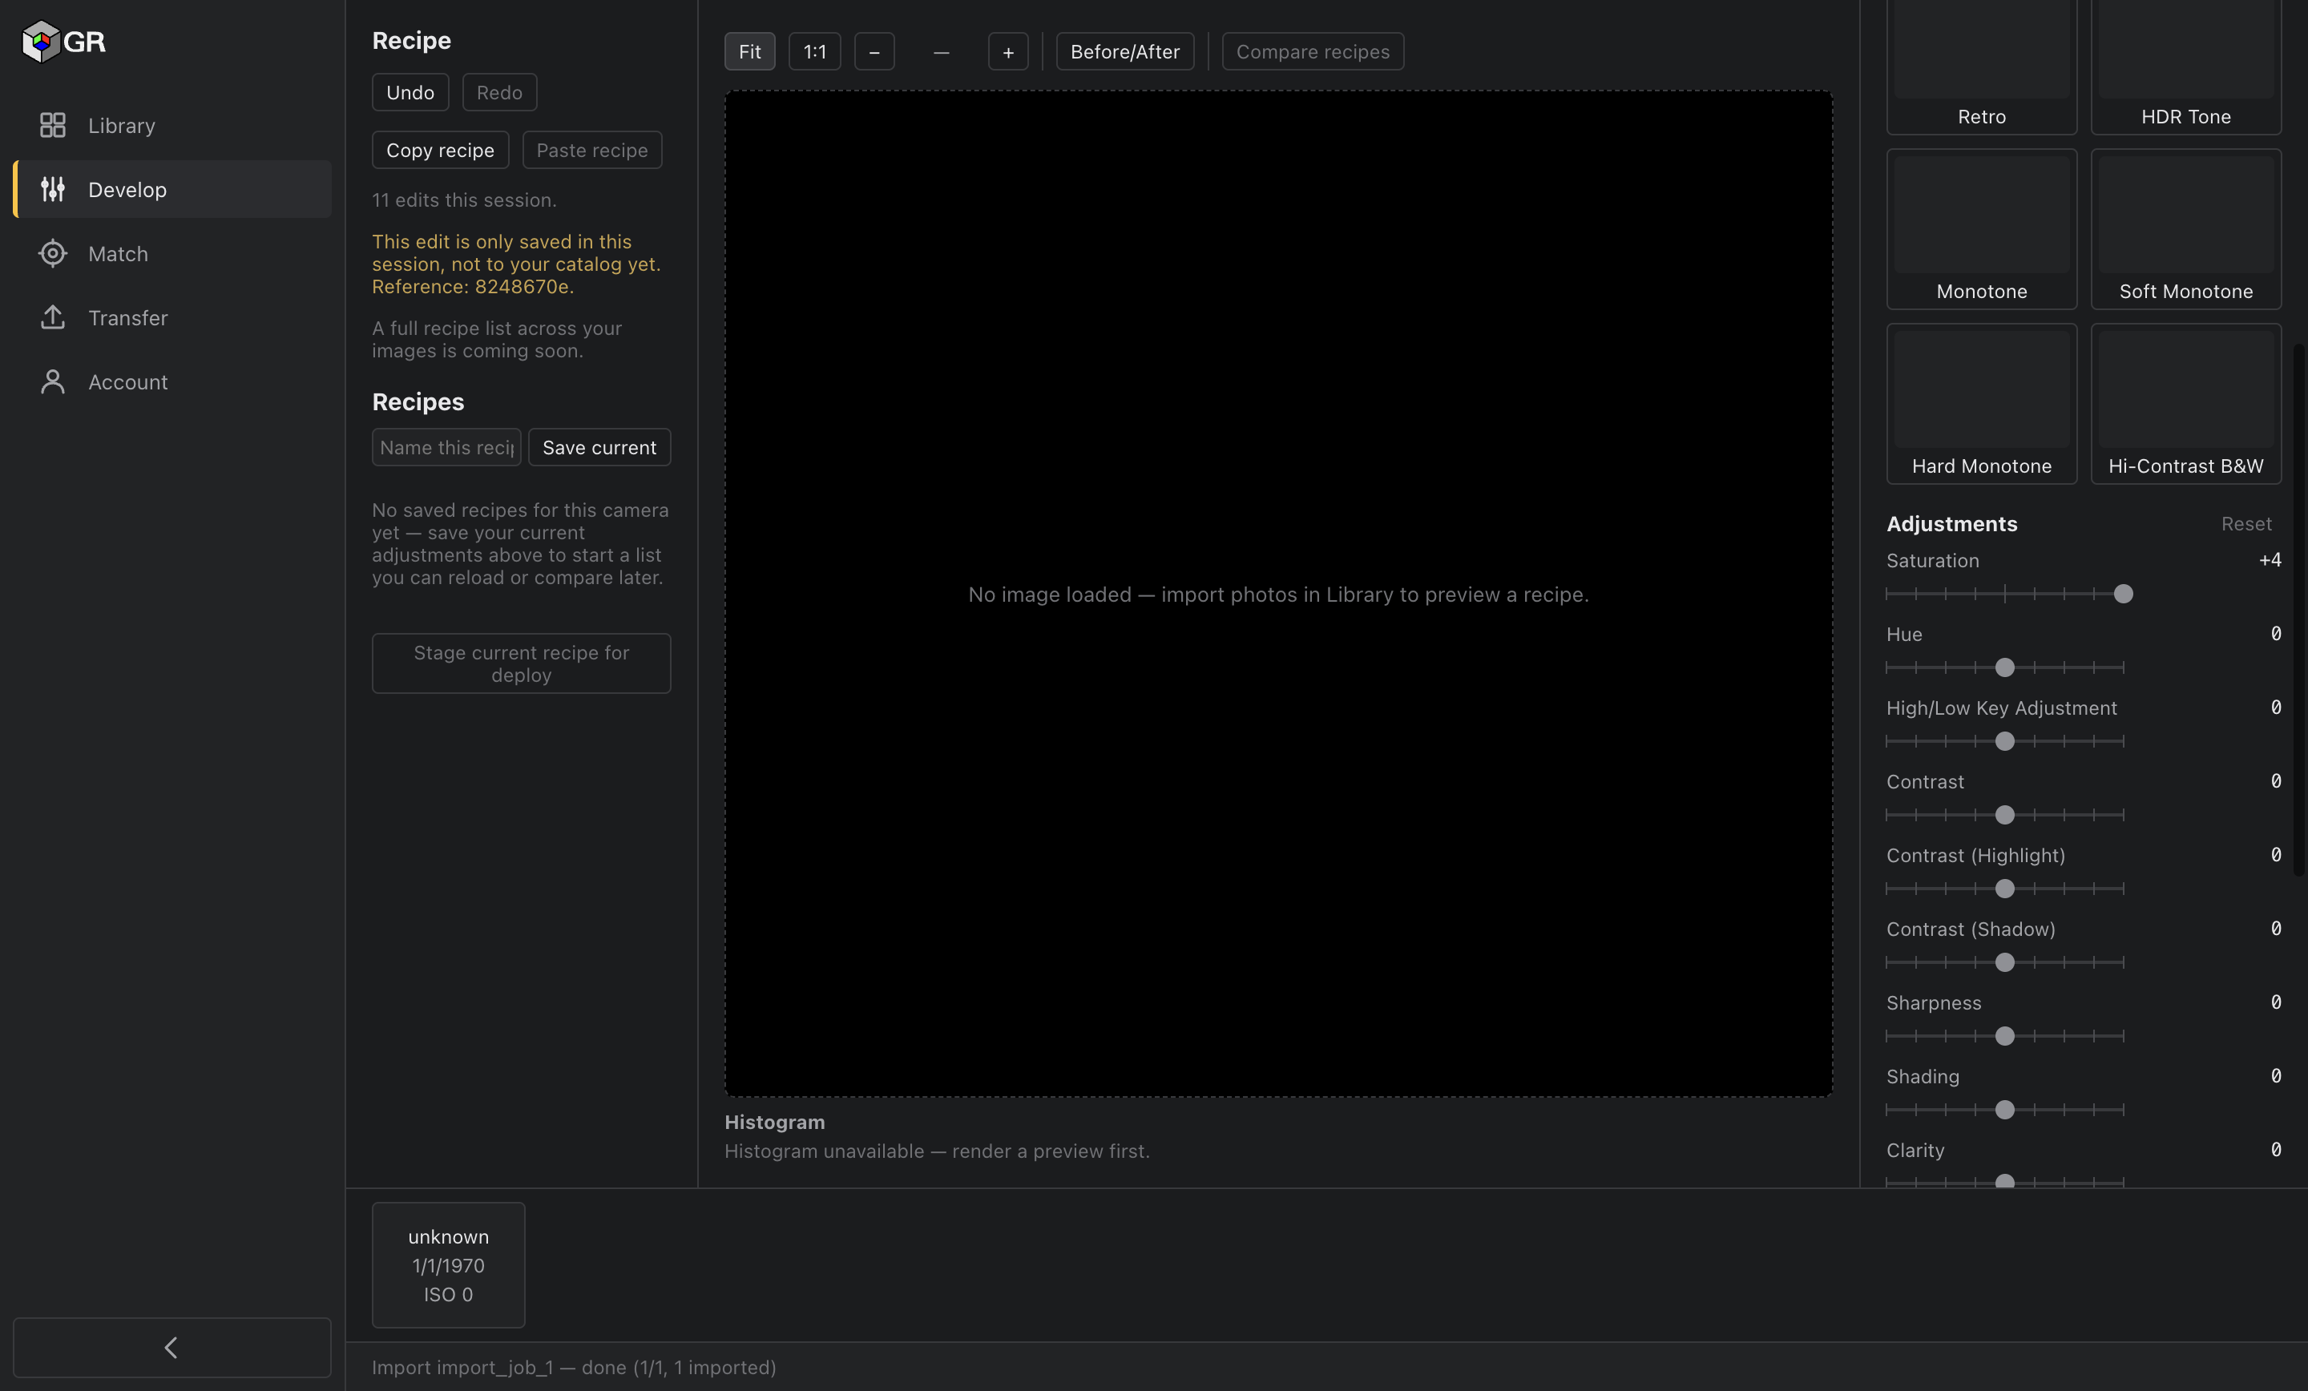Click the Hue slider handle
The height and width of the screenshot is (1391, 2308).
click(x=2004, y=668)
